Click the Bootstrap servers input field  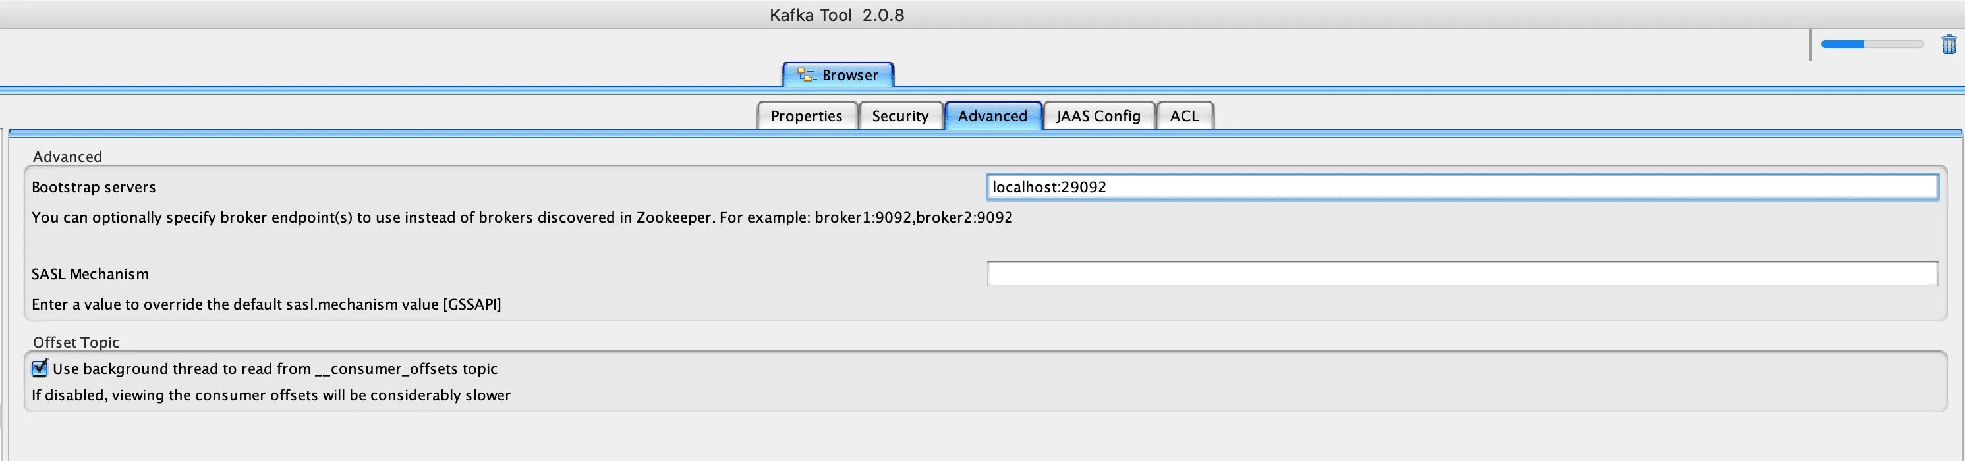(x=1462, y=188)
